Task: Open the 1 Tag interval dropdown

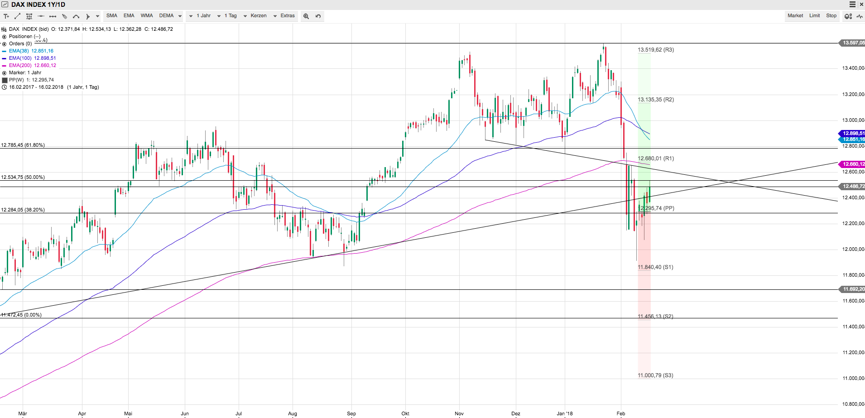Action: click(227, 16)
